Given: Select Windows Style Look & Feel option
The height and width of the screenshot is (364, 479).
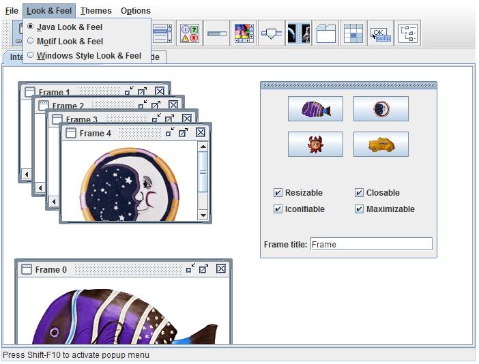Looking at the screenshot, I should tap(87, 55).
